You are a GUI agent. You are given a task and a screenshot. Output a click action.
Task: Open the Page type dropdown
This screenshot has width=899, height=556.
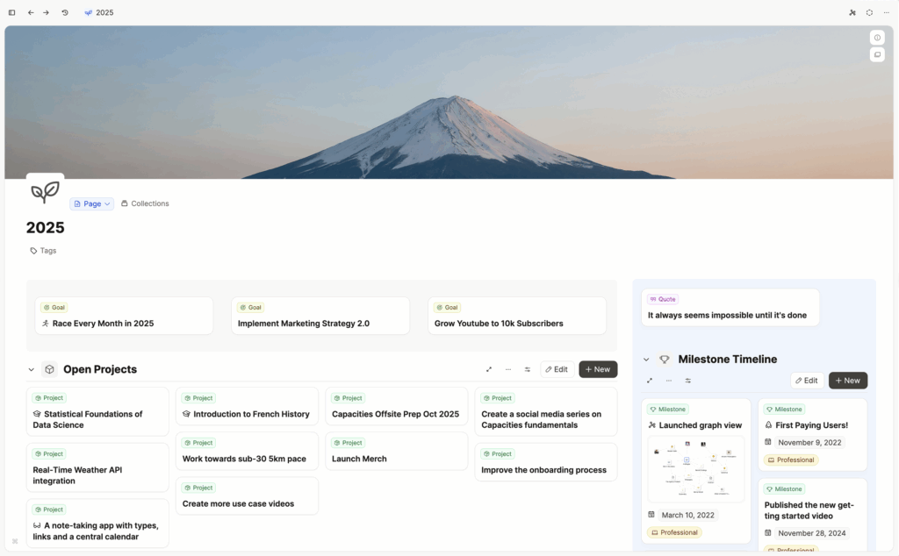(92, 203)
